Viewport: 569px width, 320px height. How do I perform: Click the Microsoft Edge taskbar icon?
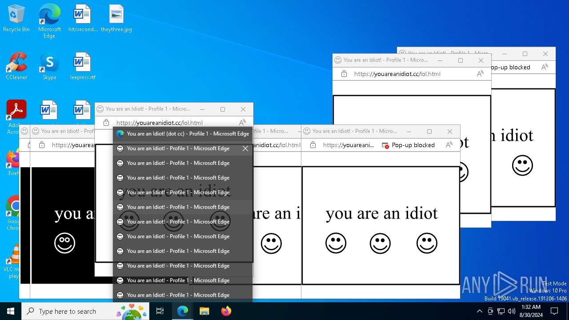click(x=183, y=311)
